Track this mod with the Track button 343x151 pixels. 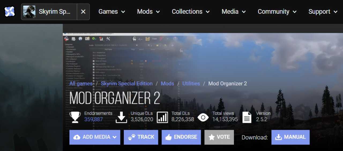(141, 137)
